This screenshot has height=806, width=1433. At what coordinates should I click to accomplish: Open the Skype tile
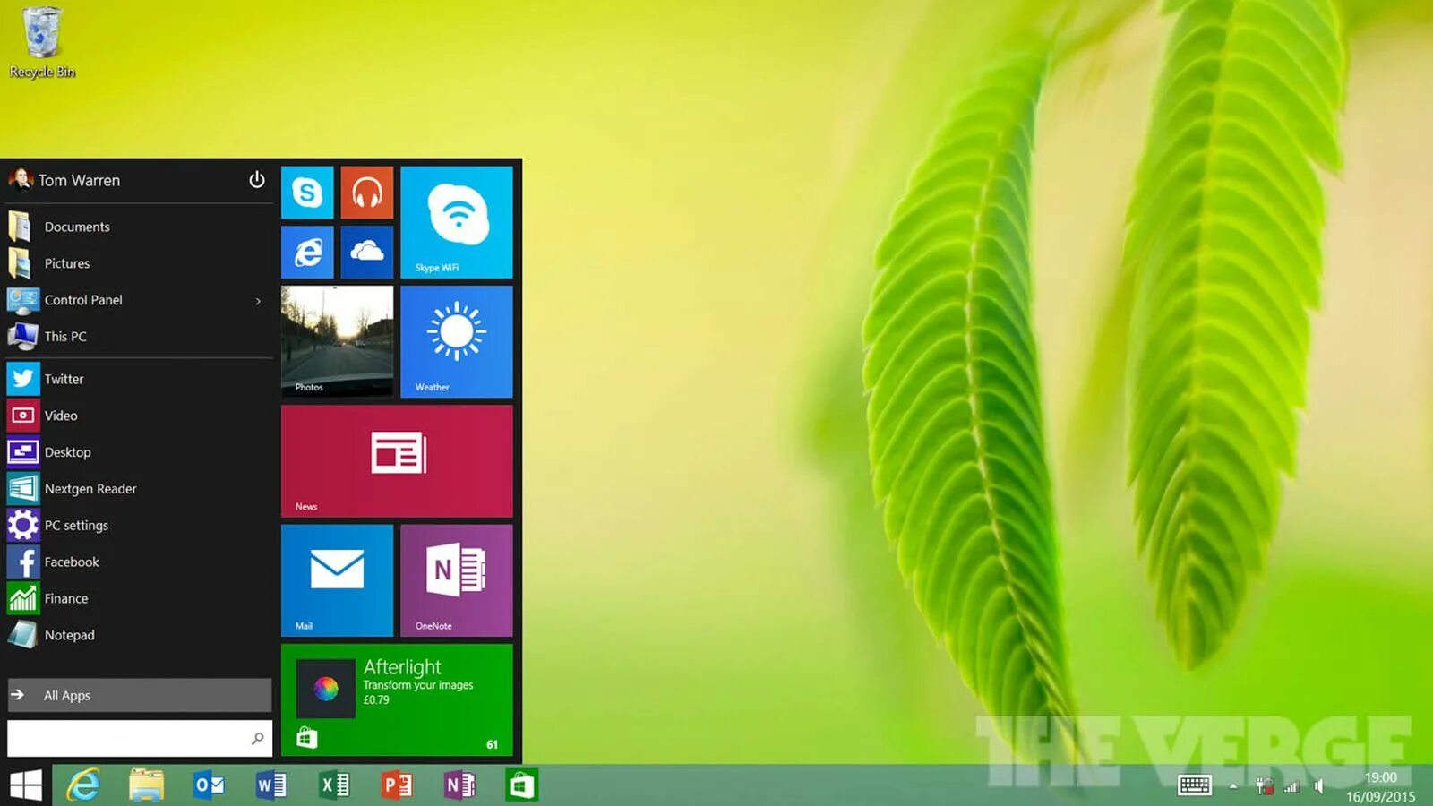[307, 193]
